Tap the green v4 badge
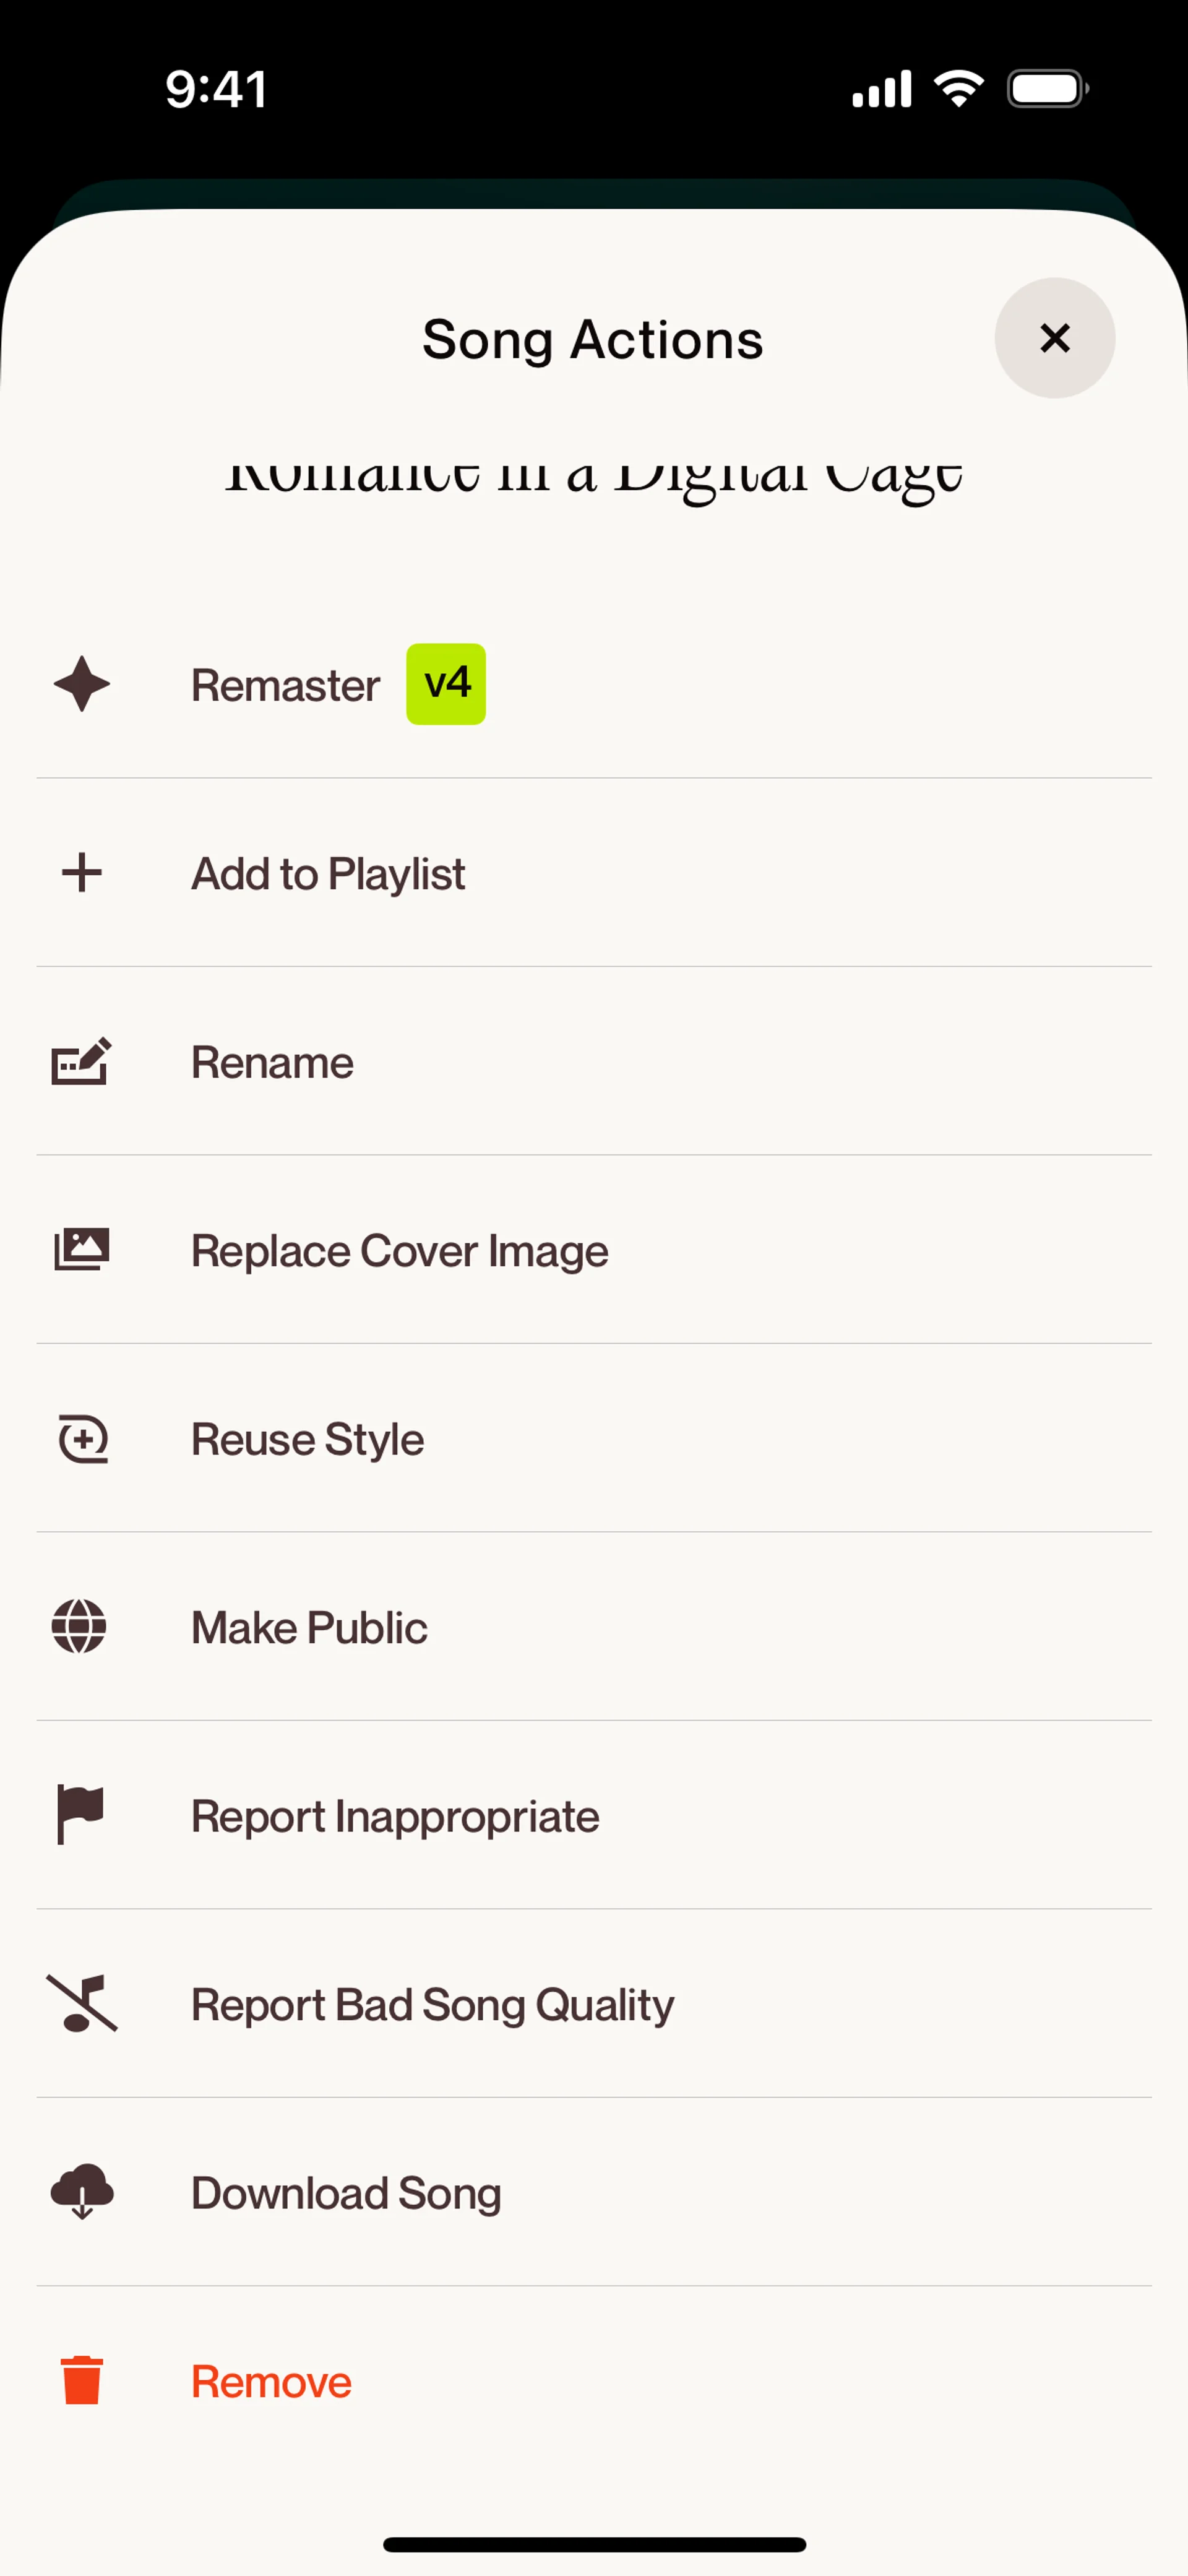The width and height of the screenshot is (1188, 2576). pos(446,684)
